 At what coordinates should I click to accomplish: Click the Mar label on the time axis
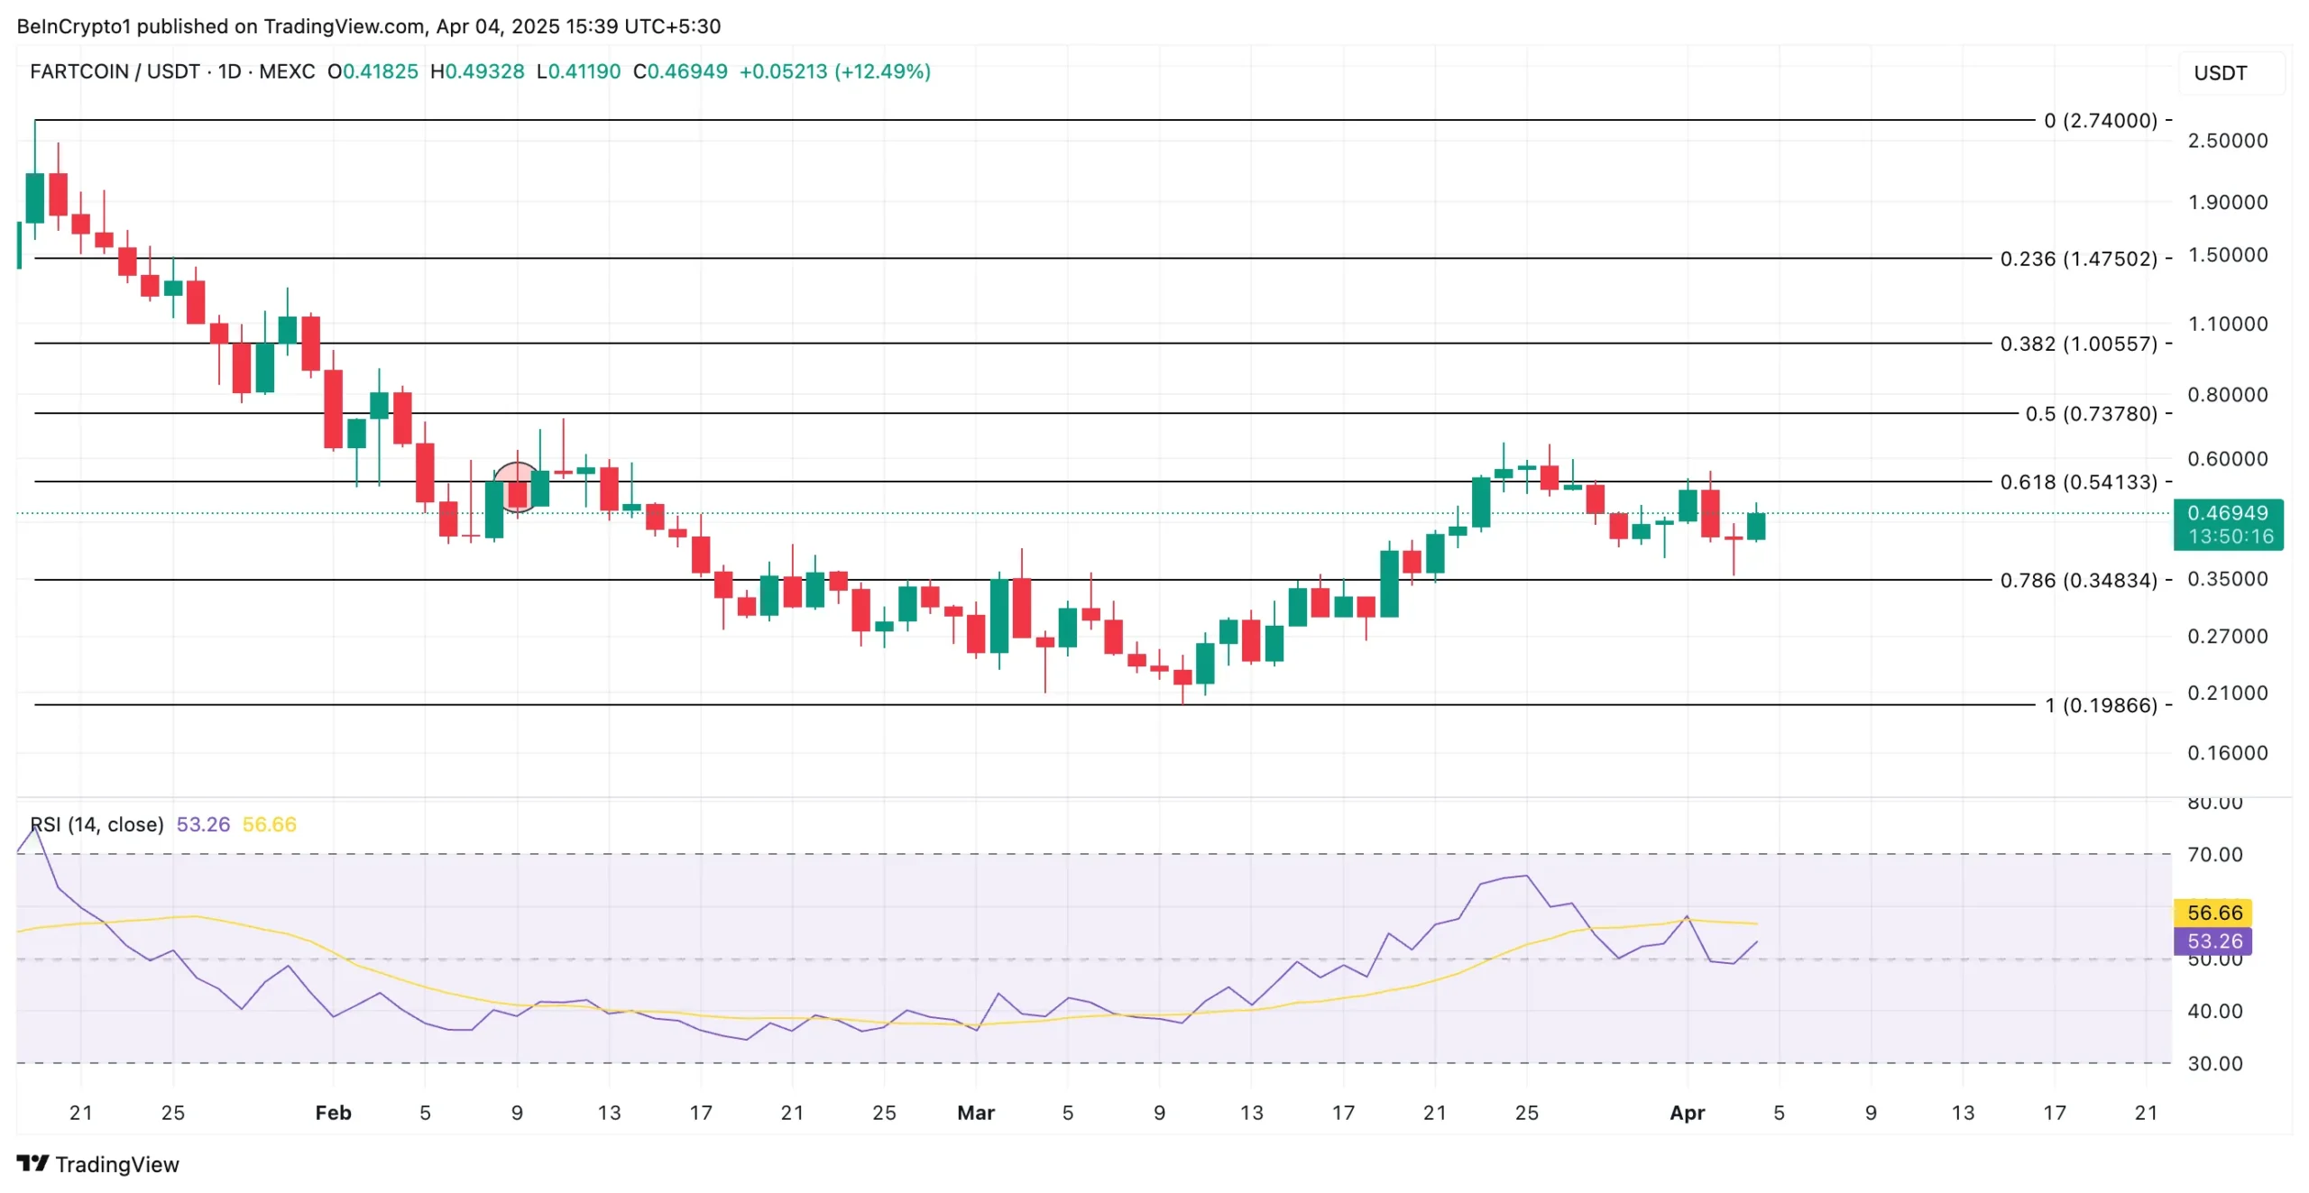click(x=975, y=1113)
